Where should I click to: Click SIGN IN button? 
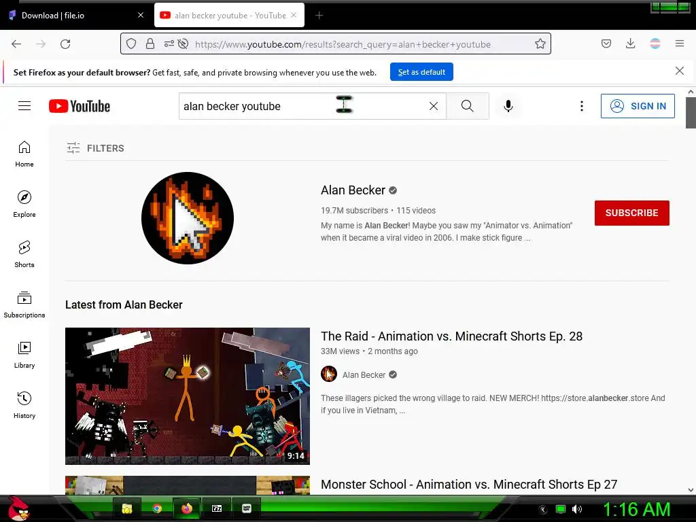638,106
